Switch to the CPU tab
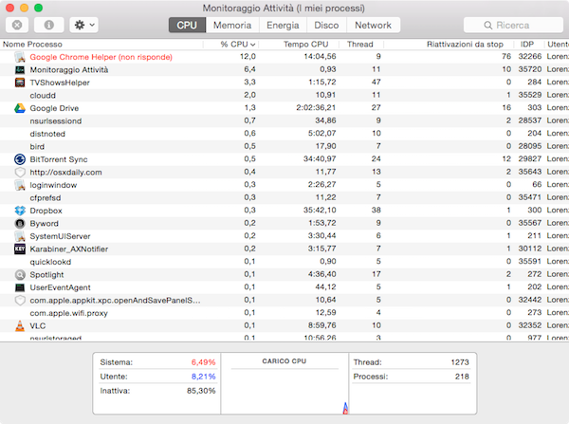Image resolution: width=569 pixels, height=424 pixels. 187,25
